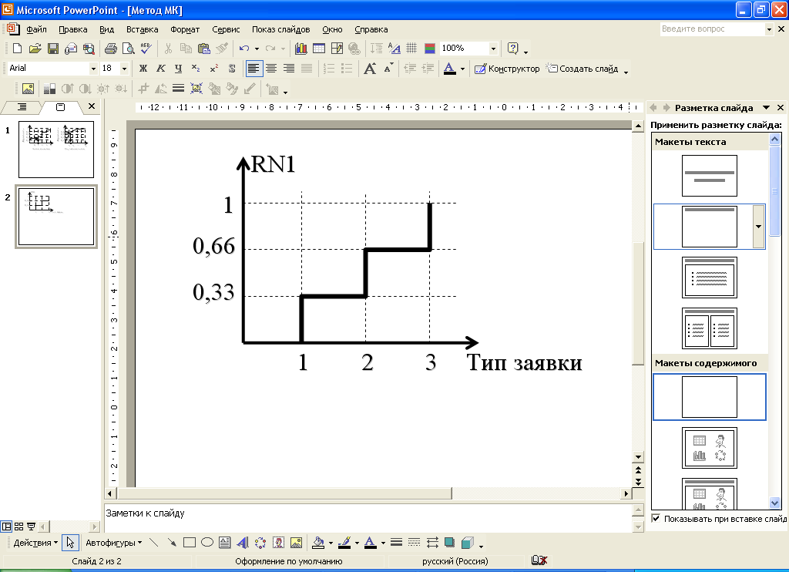Toggle Bold formatting (Ж)

[143, 69]
